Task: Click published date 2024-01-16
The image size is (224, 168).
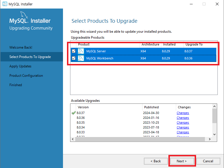Action: 151,118
